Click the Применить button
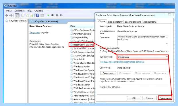 165,98
